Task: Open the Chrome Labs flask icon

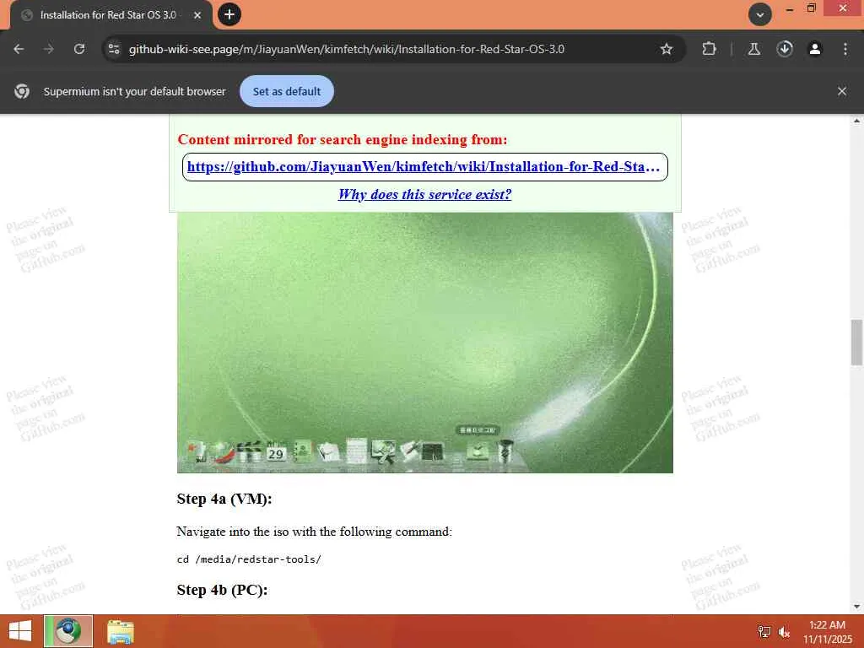Action: click(x=753, y=49)
